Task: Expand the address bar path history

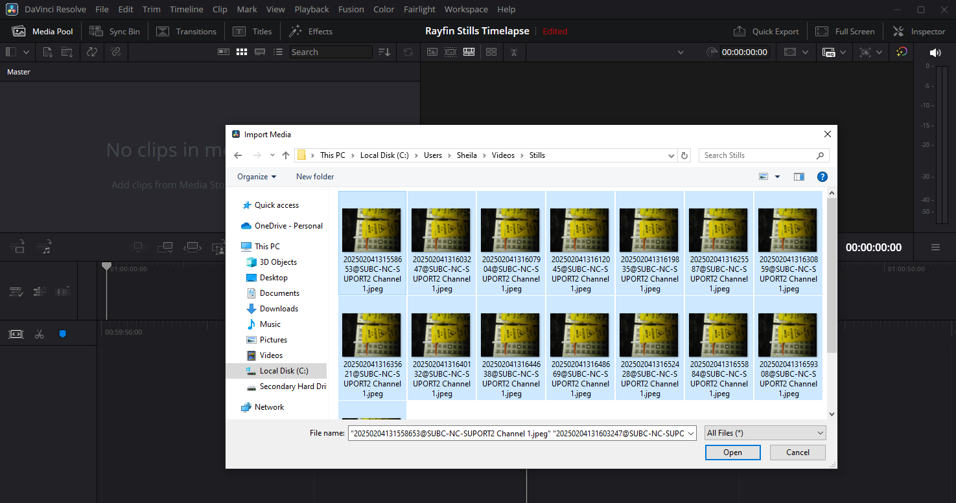Action: (671, 155)
